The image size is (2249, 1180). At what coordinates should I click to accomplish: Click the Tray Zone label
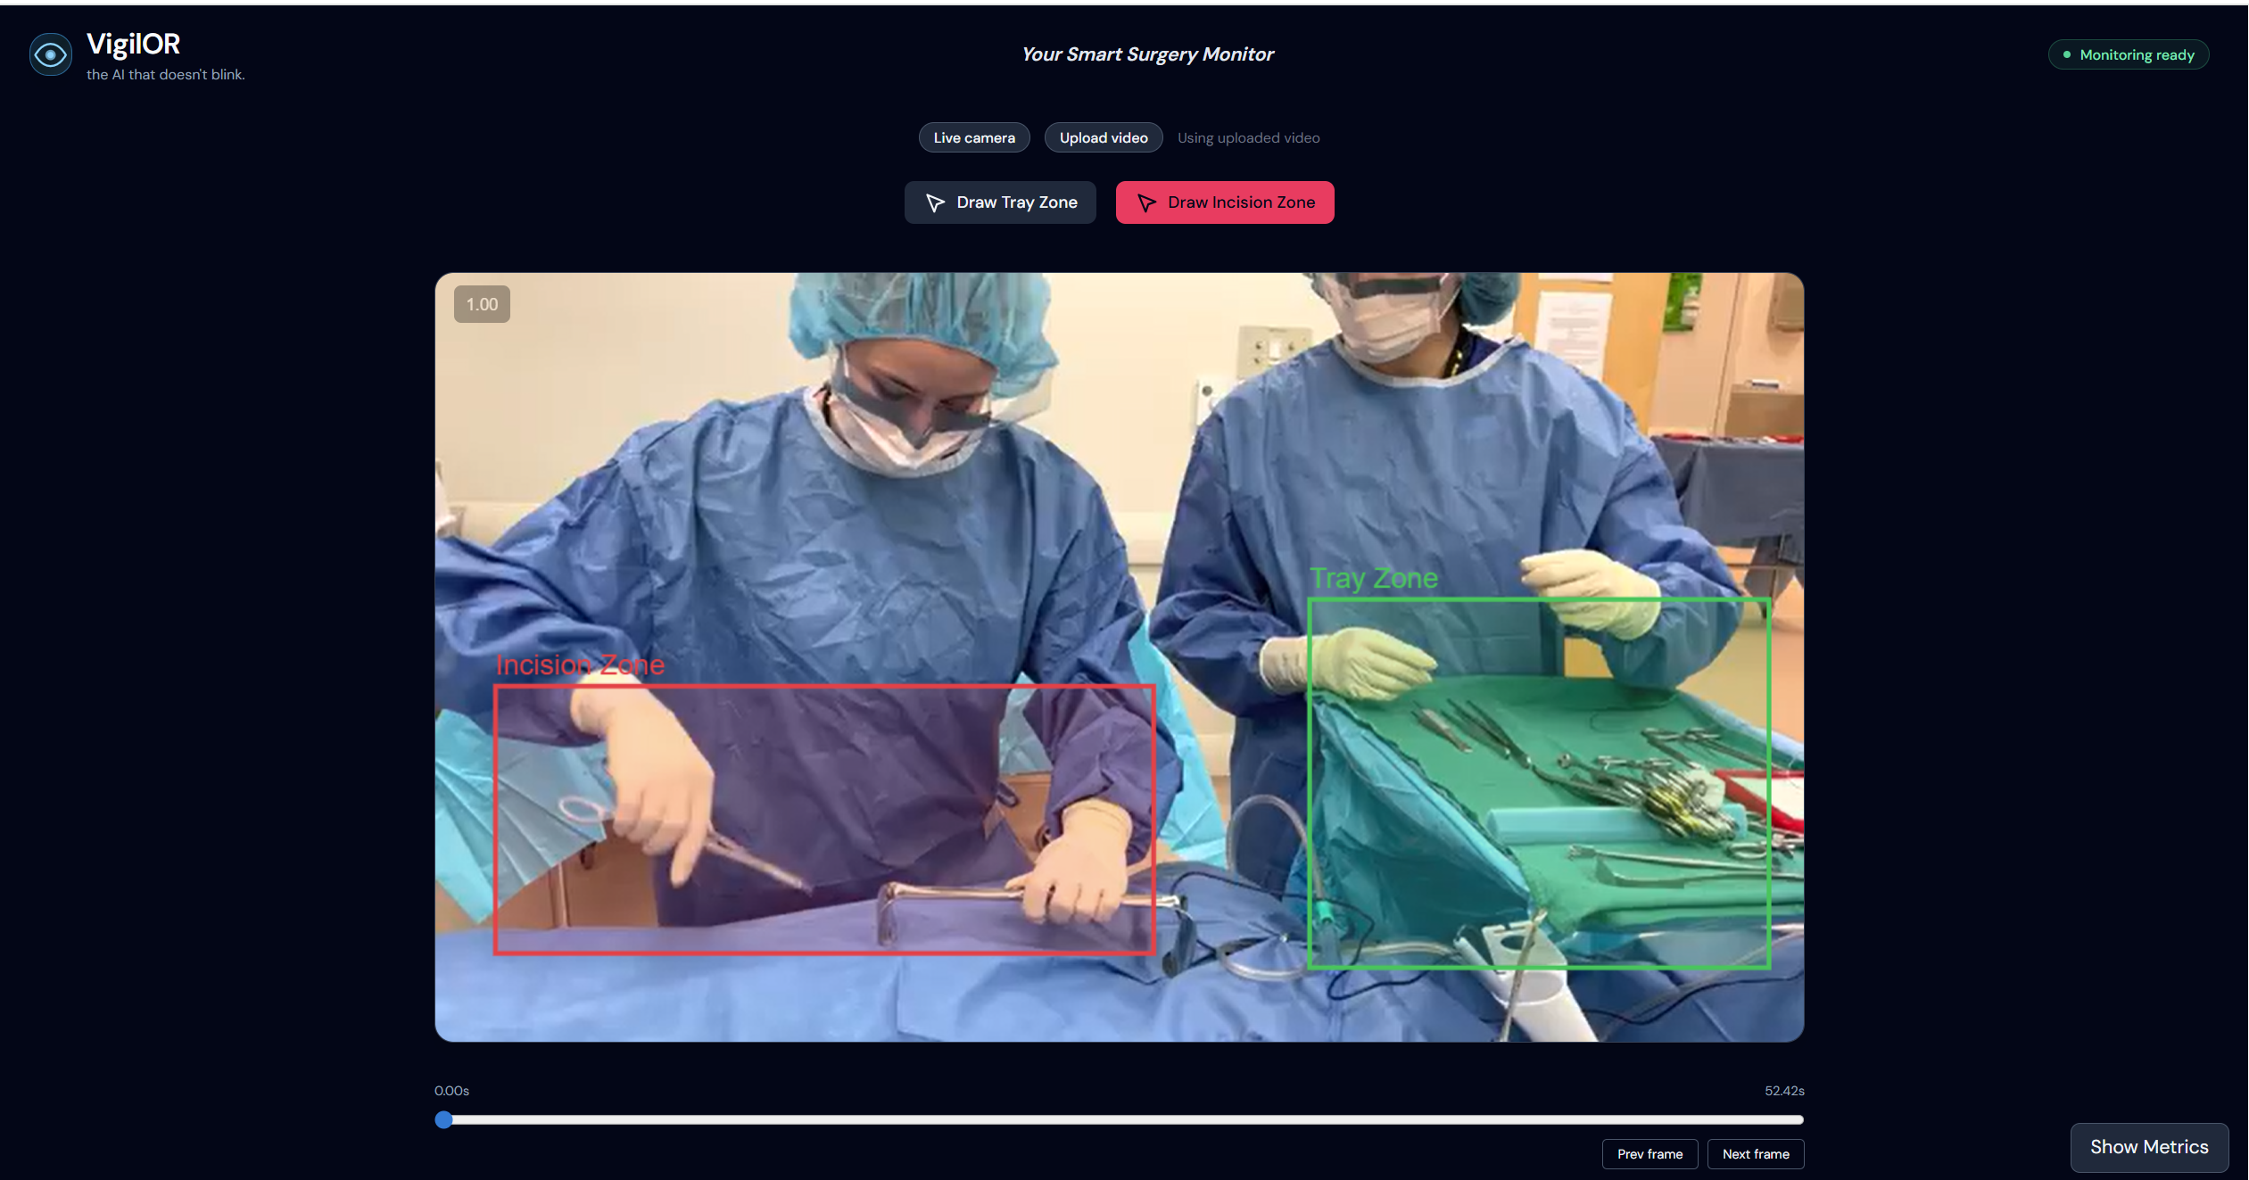click(1373, 579)
